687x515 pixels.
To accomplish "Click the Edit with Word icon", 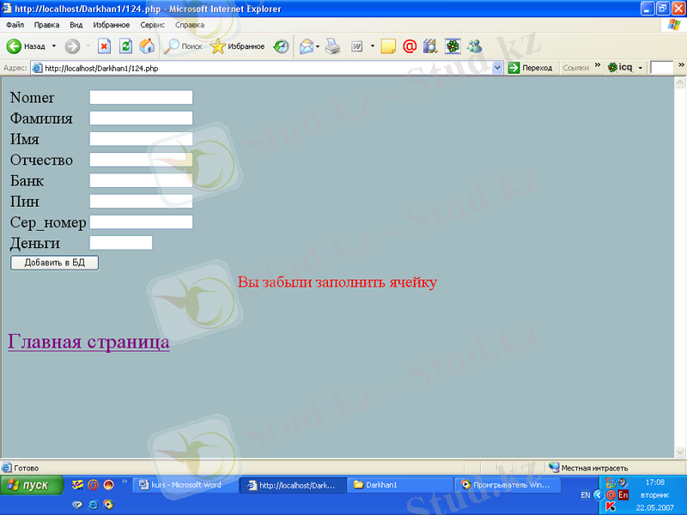I will coord(357,46).
